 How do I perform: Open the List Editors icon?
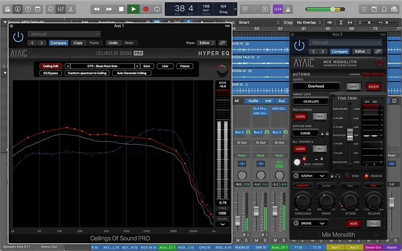point(364,9)
